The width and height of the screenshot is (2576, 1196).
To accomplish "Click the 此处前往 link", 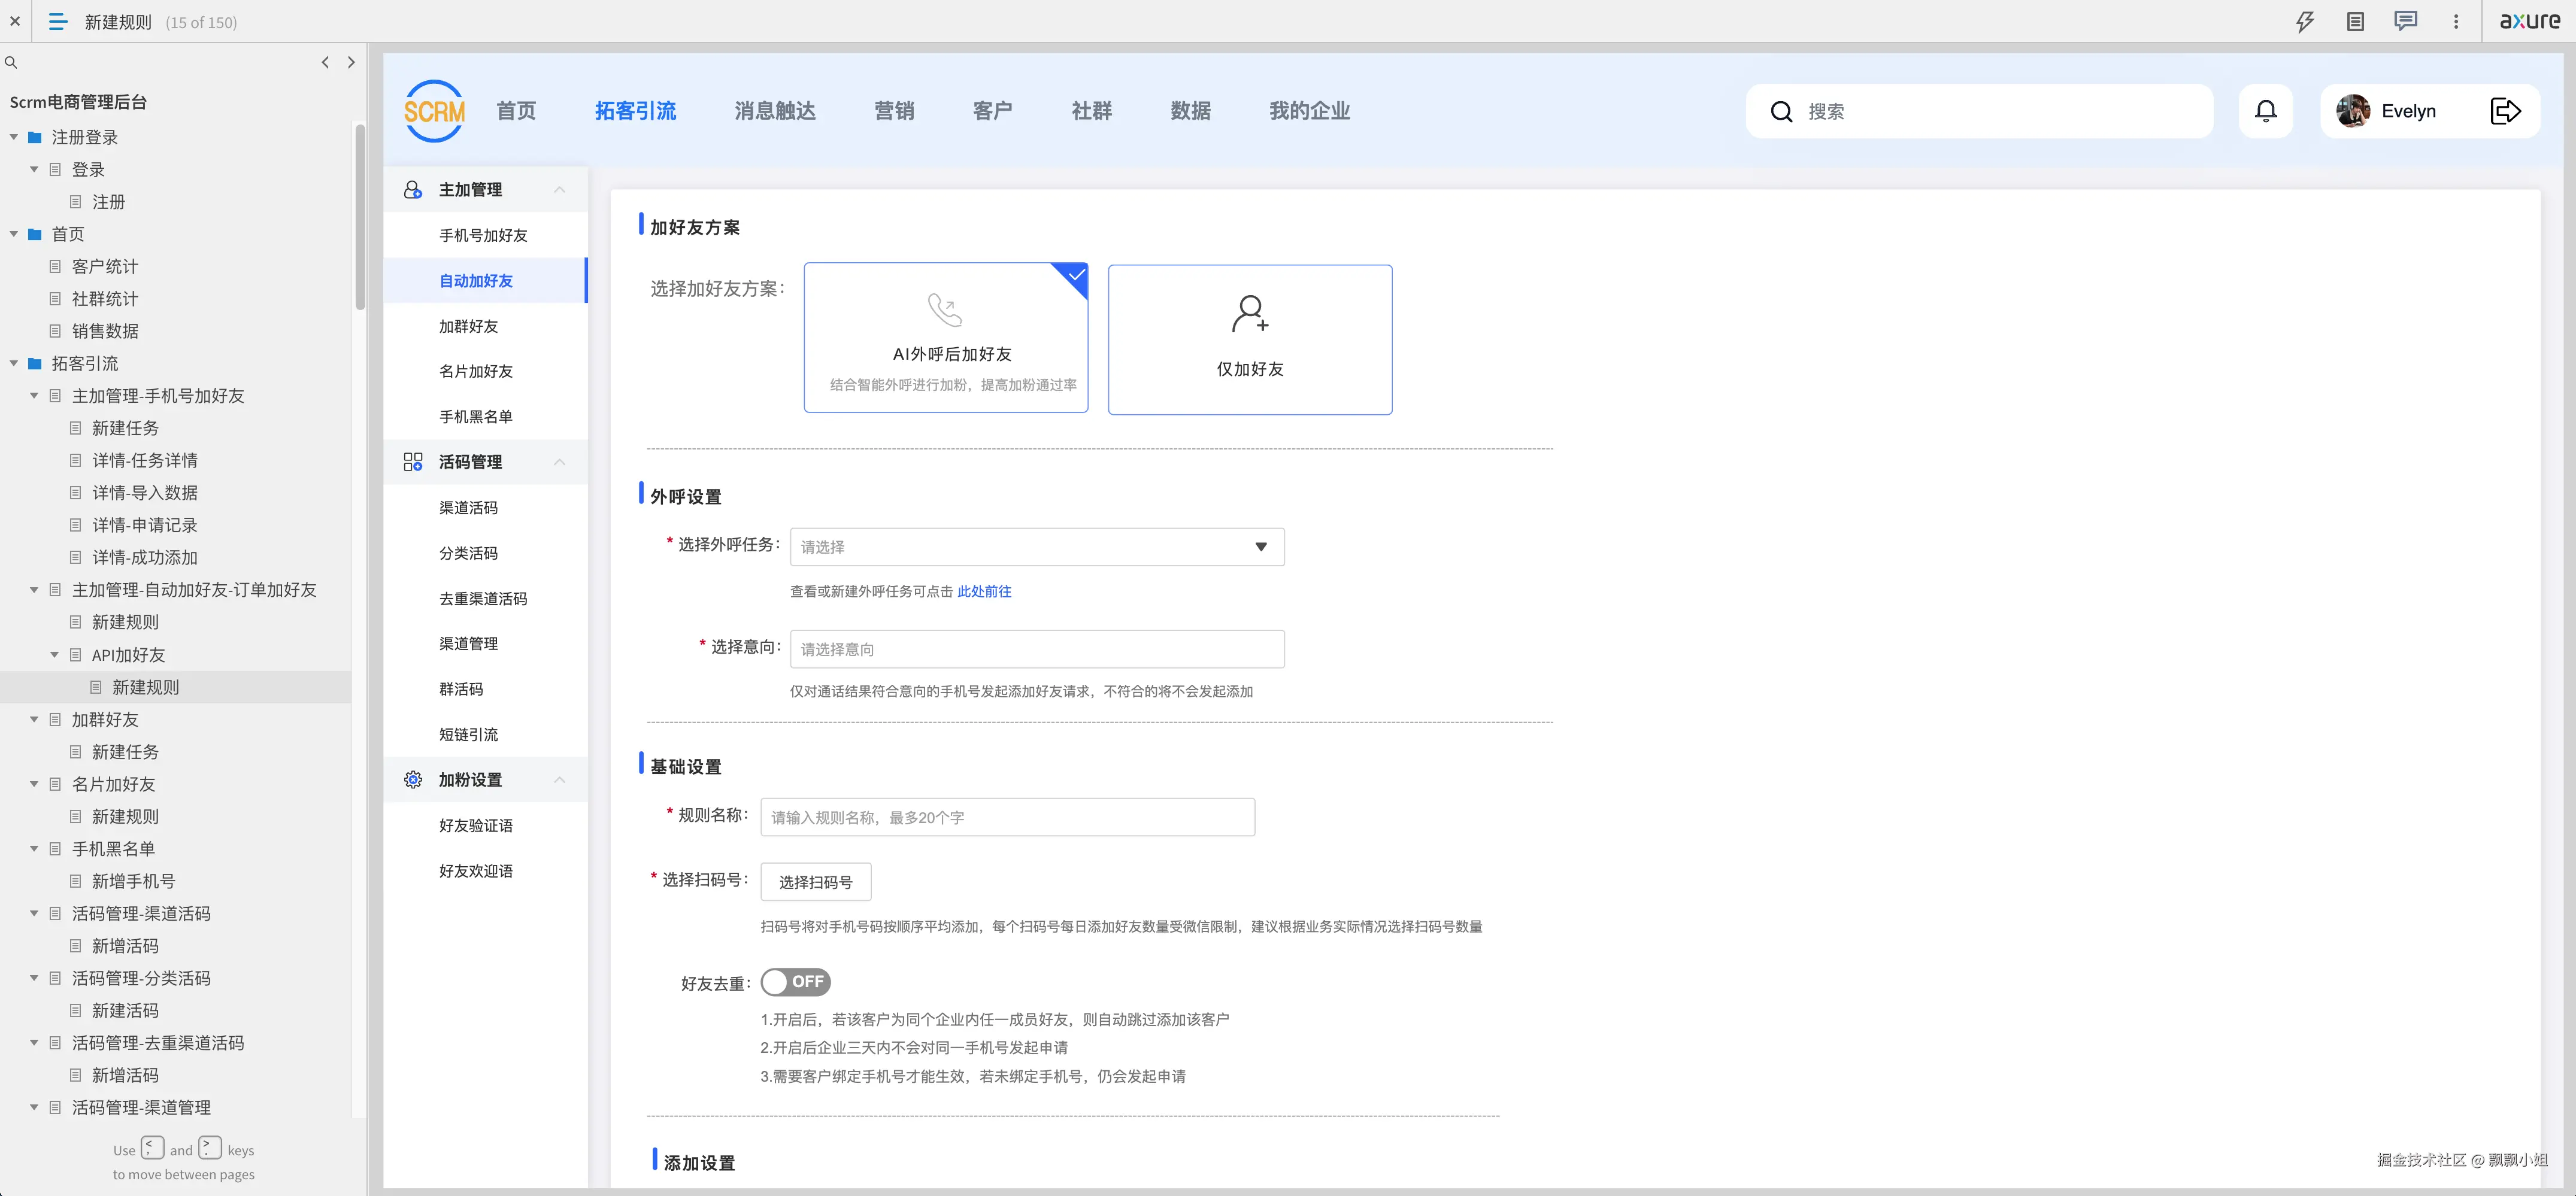I will 984,591.
